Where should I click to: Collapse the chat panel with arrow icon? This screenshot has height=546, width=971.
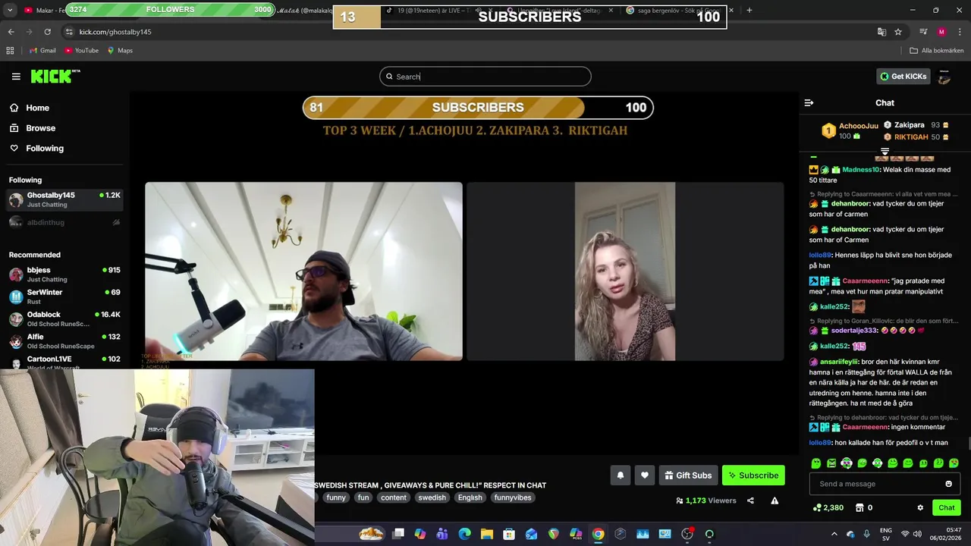pyautogui.click(x=809, y=102)
